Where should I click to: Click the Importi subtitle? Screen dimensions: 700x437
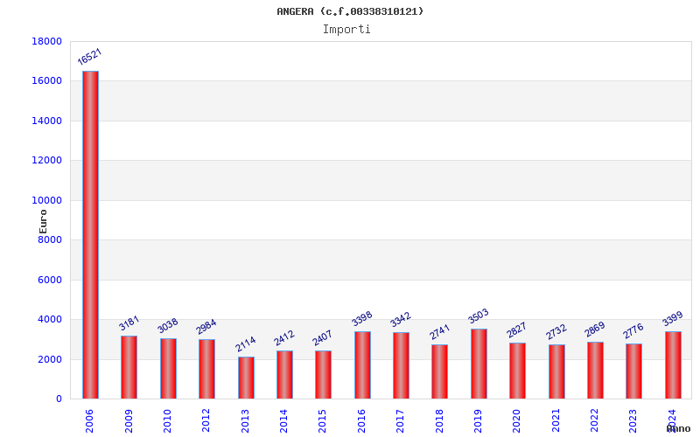coord(346,30)
